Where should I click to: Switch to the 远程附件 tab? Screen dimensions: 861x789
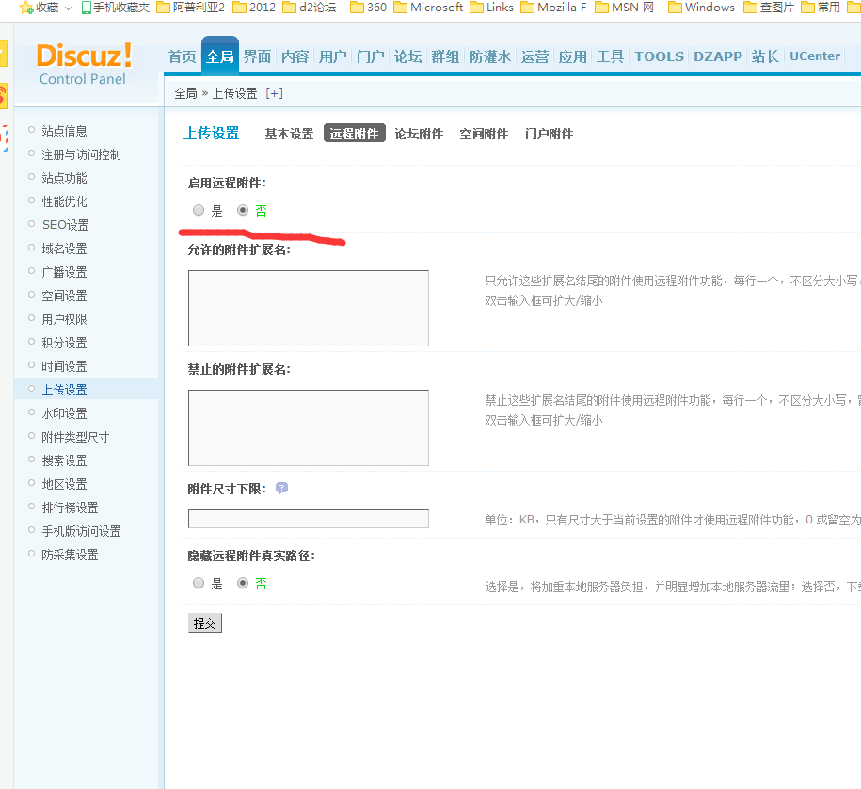[x=354, y=134]
